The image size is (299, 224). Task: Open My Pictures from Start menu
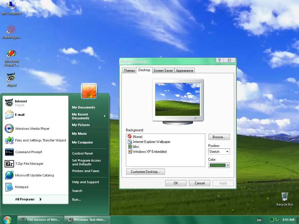tap(81, 125)
